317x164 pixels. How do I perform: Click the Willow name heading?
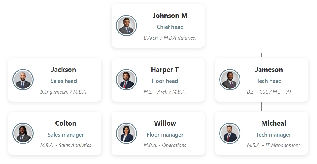pyautogui.click(x=165, y=123)
